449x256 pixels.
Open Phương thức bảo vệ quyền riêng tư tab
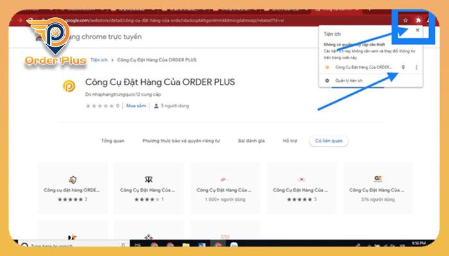click(182, 141)
